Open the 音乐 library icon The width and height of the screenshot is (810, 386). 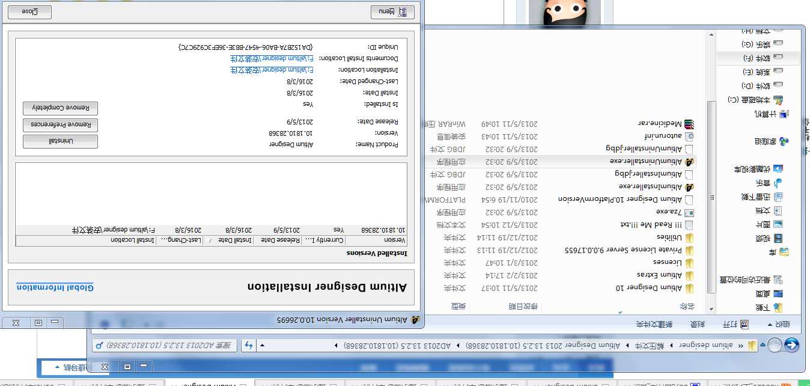pos(778,183)
